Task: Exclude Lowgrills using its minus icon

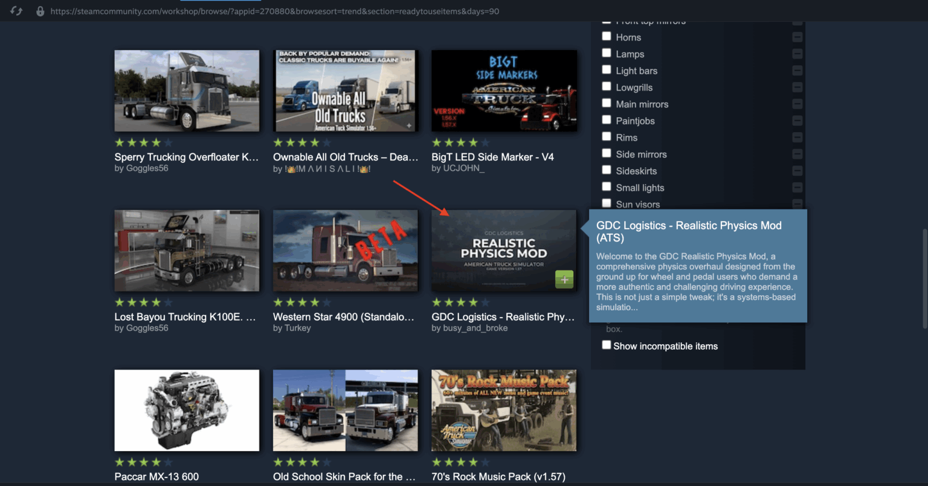Action: point(796,87)
